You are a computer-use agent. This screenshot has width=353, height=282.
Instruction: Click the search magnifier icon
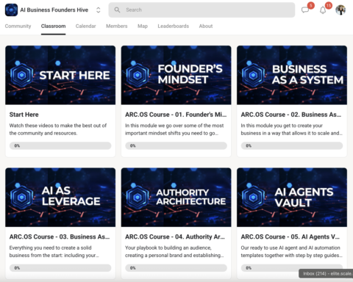pyautogui.click(x=117, y=10)
